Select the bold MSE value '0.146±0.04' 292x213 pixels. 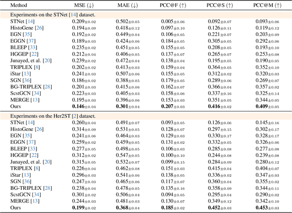tap(84, 106)
